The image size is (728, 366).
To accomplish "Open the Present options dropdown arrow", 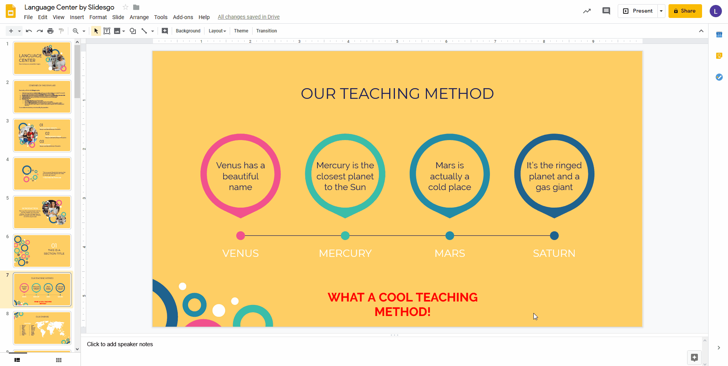I will 661,11.
